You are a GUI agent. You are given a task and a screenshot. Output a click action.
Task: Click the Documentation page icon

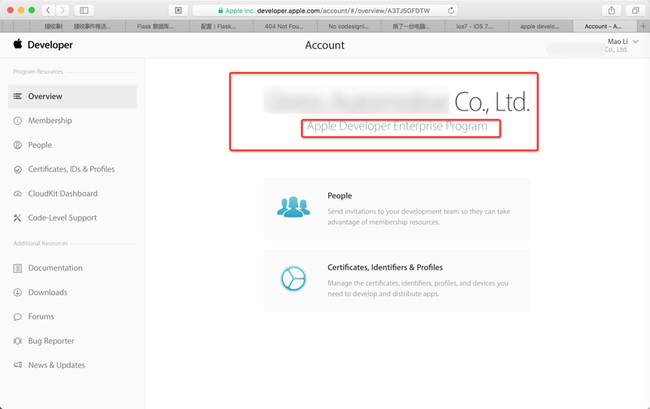[x=17, y=269]
